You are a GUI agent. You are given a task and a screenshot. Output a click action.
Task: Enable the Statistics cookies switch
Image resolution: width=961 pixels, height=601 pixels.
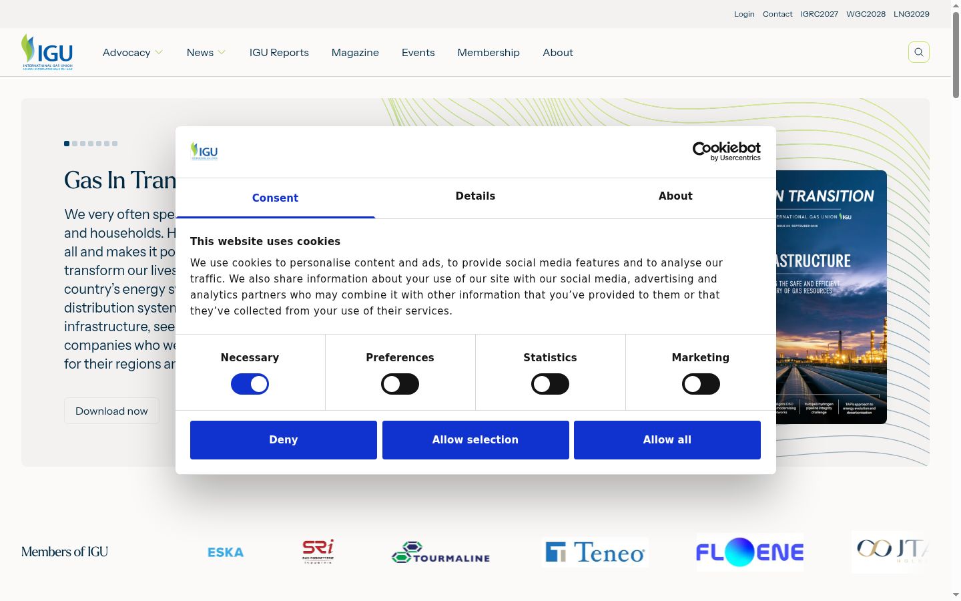point(550,384)
